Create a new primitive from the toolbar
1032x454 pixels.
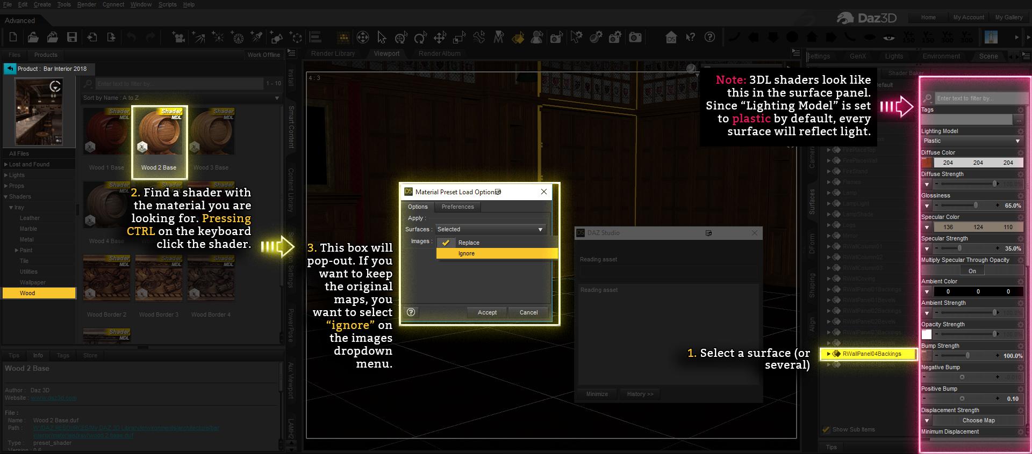(277, 37)
